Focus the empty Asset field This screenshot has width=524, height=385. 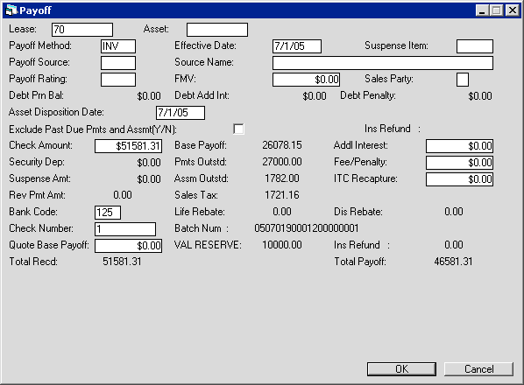(217, 30)
